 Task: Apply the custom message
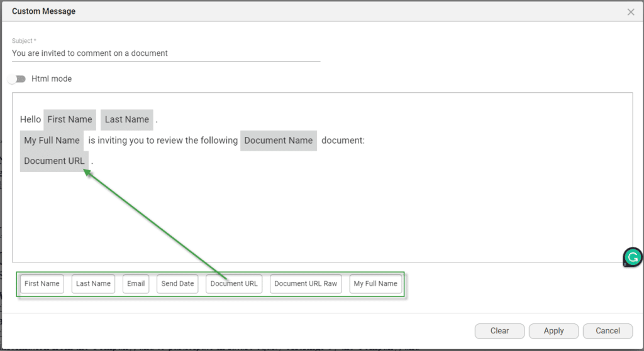click(553, 331)
